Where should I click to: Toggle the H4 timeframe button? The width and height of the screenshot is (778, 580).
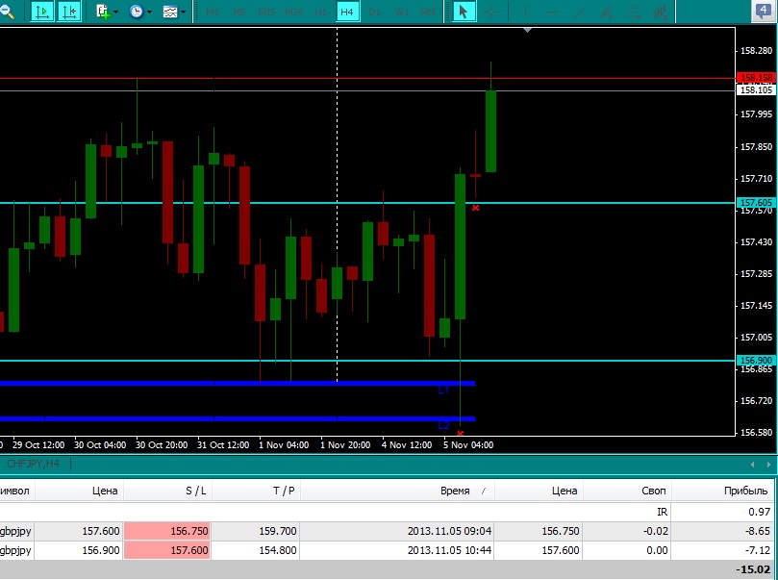point(347,12)
